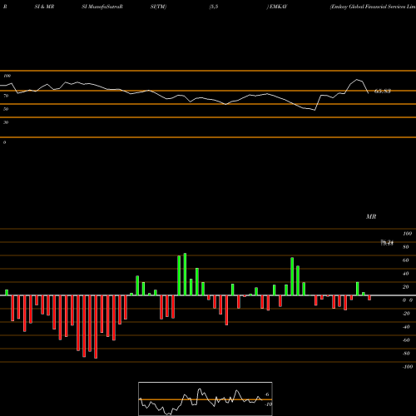Screen dimensions: 416x416
Task: Click the -80 label on MR axis
Action: click(406, 354)
